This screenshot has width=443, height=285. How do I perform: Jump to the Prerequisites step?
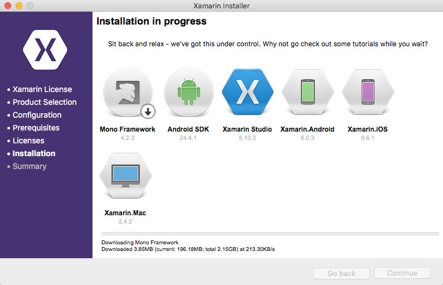point(36,128)
